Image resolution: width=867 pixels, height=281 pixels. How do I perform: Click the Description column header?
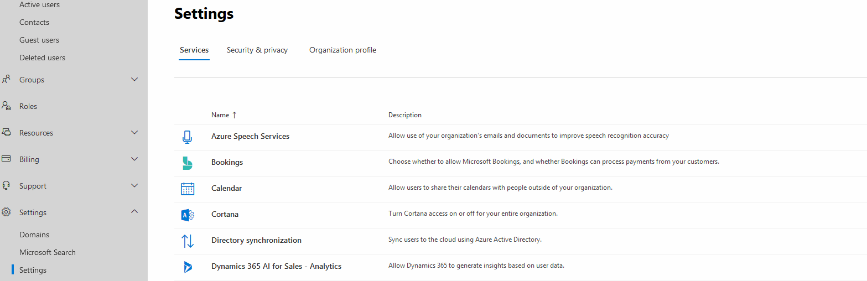405,115
